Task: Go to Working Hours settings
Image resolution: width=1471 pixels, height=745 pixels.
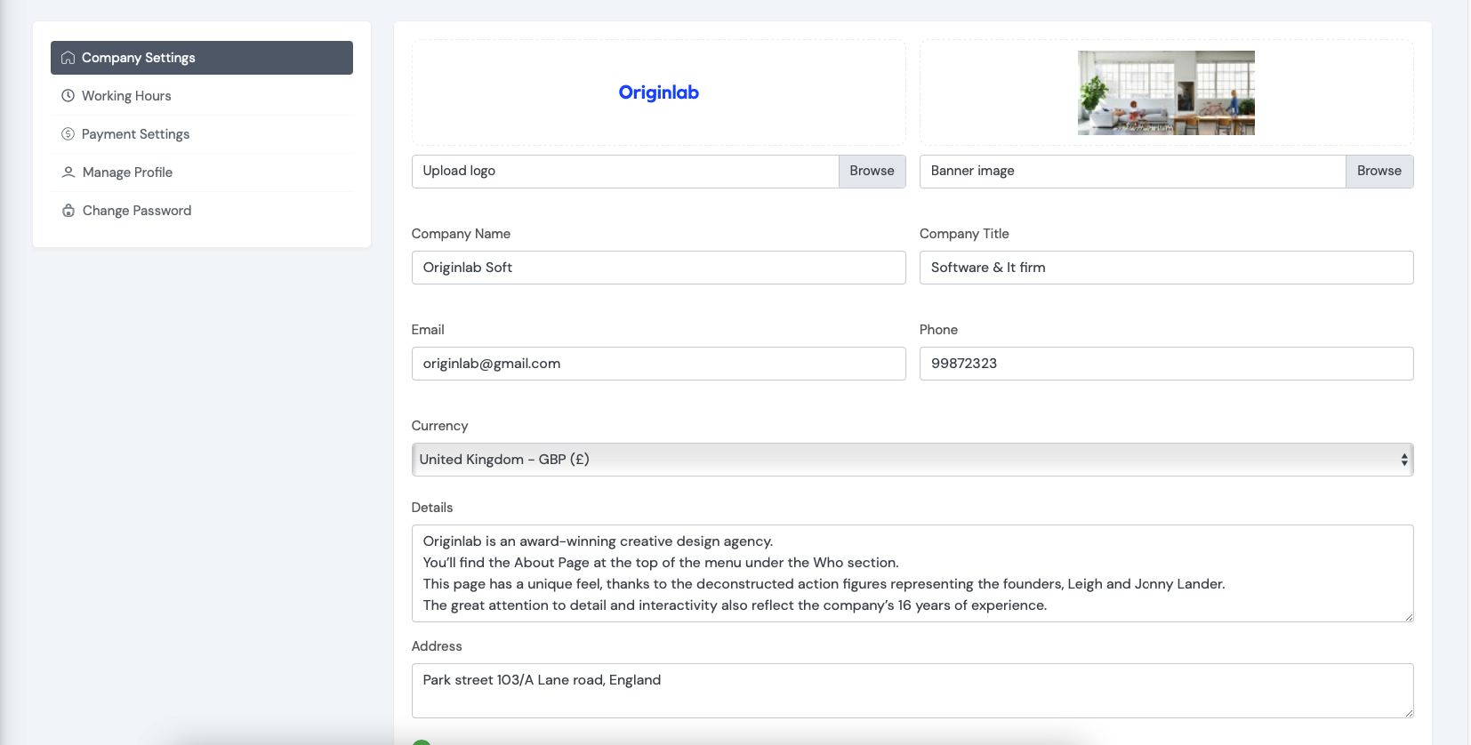Action: (202, 96)
